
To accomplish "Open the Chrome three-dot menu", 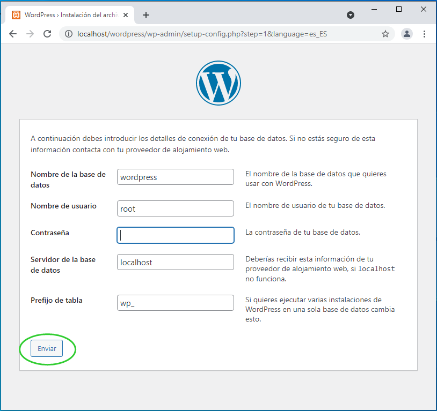I will (424, 34).
